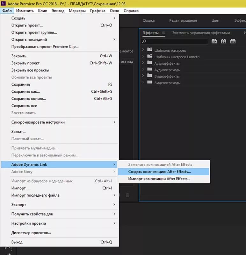
Task: Open the Создать submenu
Action: (60, 18)
